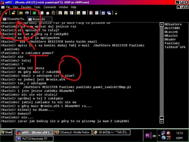The height and width of the screenshot is (142, 189).
Task: Open the notify list icon
Action: tap(91, 13)
